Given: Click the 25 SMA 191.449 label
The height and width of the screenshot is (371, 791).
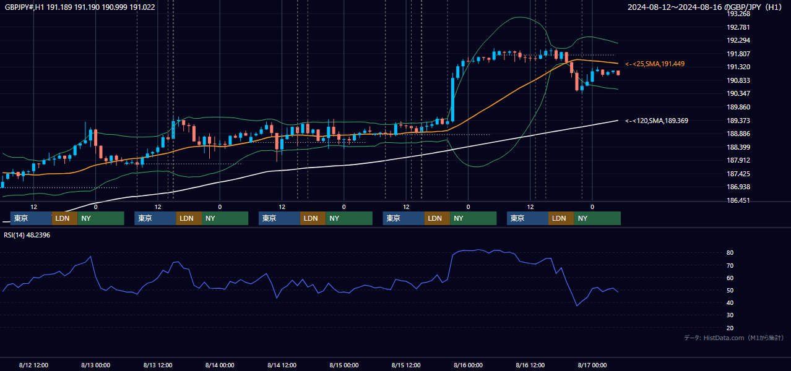Looking at the screenshot, I should tap(655, 64).
